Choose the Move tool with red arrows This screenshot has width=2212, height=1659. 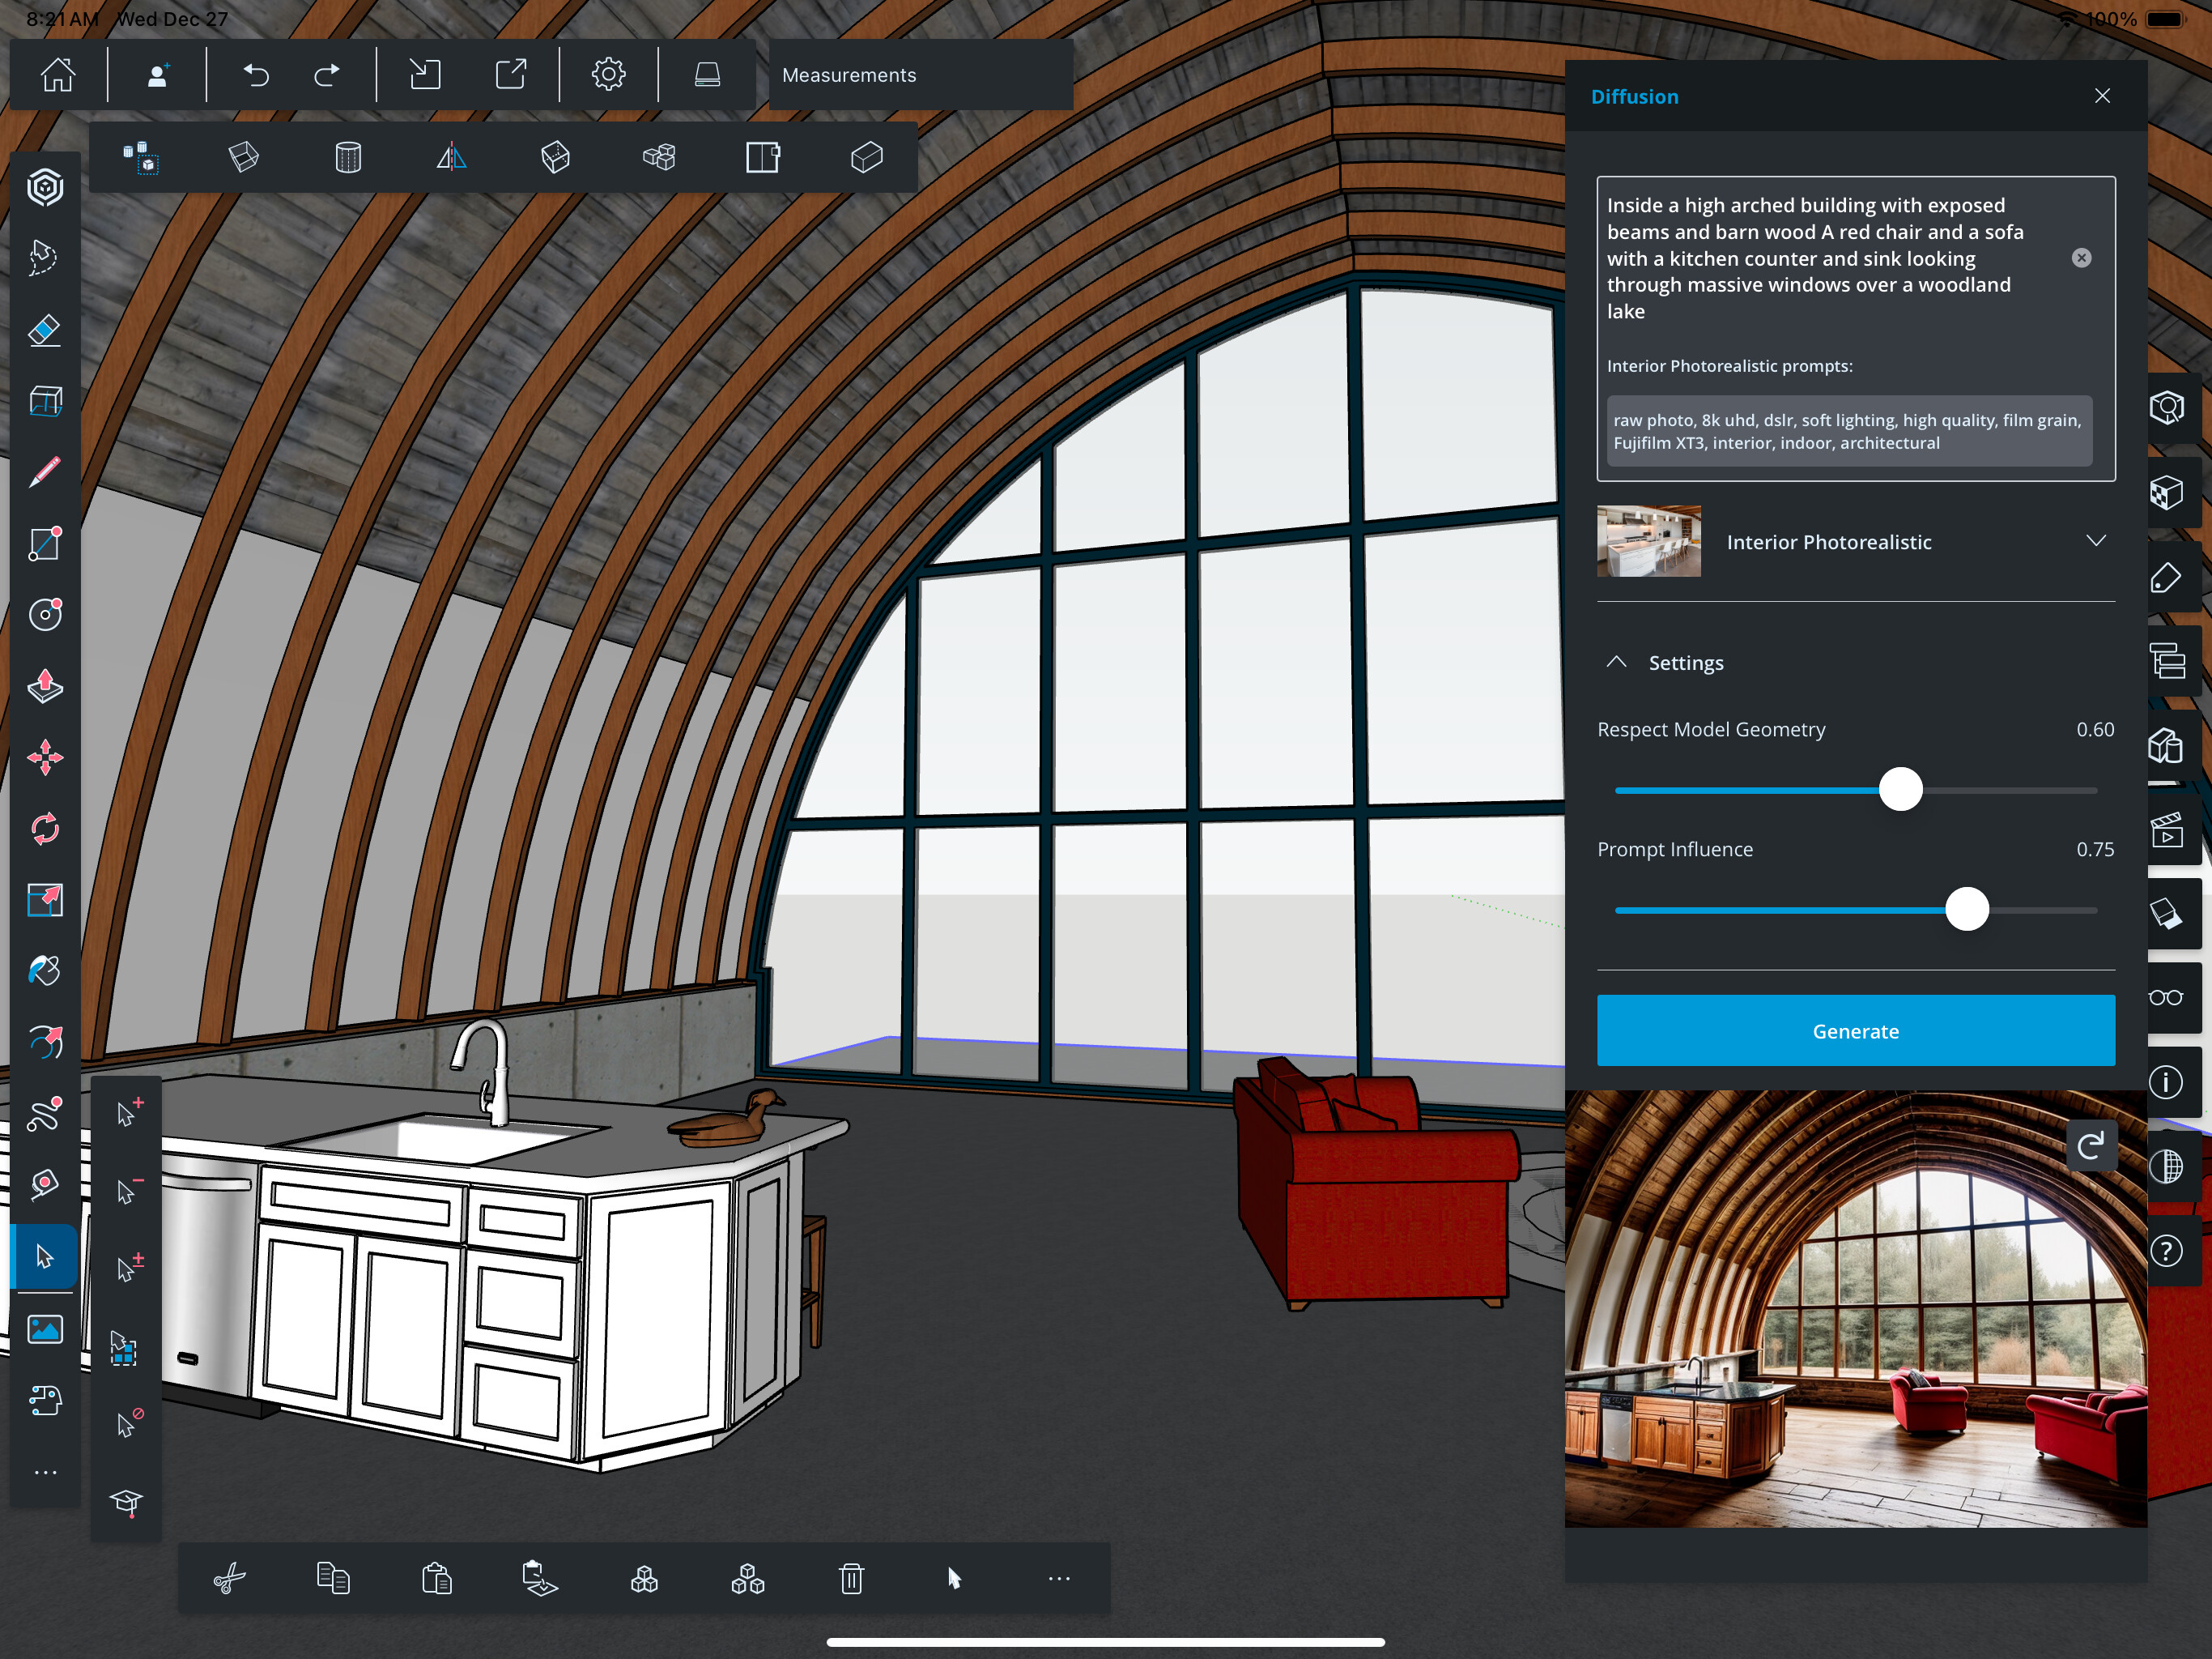tap(45, 757)
